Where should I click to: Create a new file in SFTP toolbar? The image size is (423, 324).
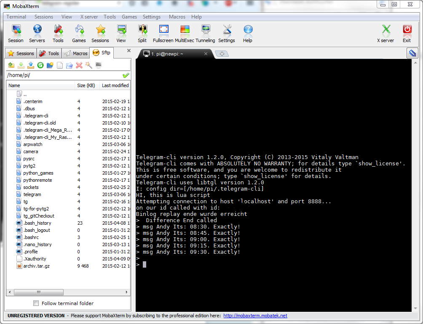click(x=60, y=65)
